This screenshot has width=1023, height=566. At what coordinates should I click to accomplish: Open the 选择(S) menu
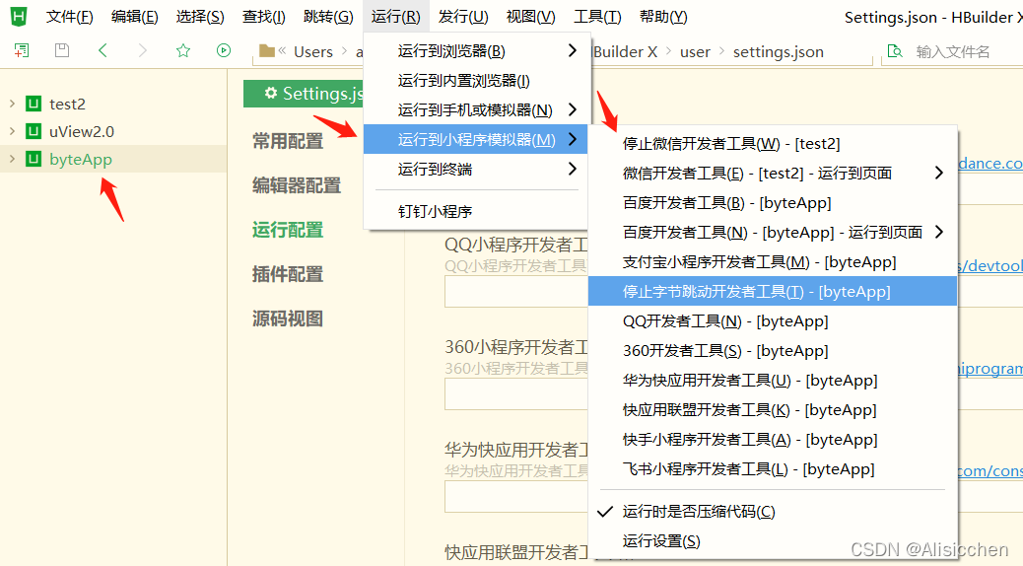(x=200, y=17)
